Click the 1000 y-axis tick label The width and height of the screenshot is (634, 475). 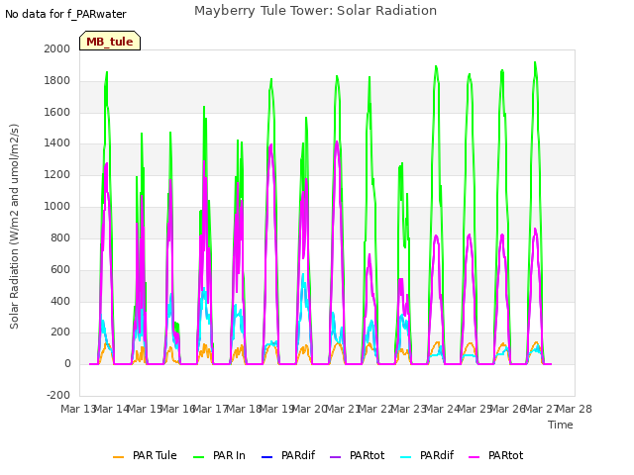click(x=57, y=206)
